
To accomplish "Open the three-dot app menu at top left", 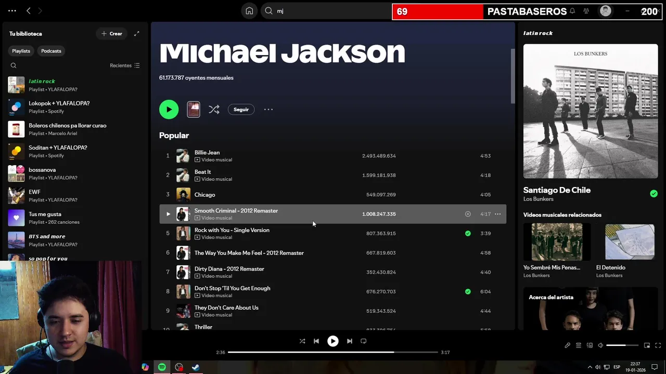I will point(12,10).
